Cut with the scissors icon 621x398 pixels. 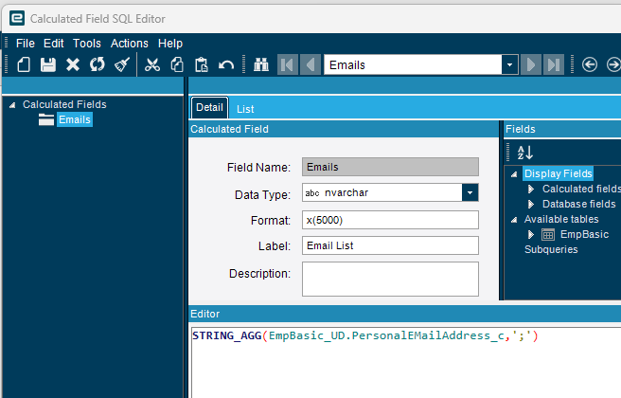[x=152, y=64]
